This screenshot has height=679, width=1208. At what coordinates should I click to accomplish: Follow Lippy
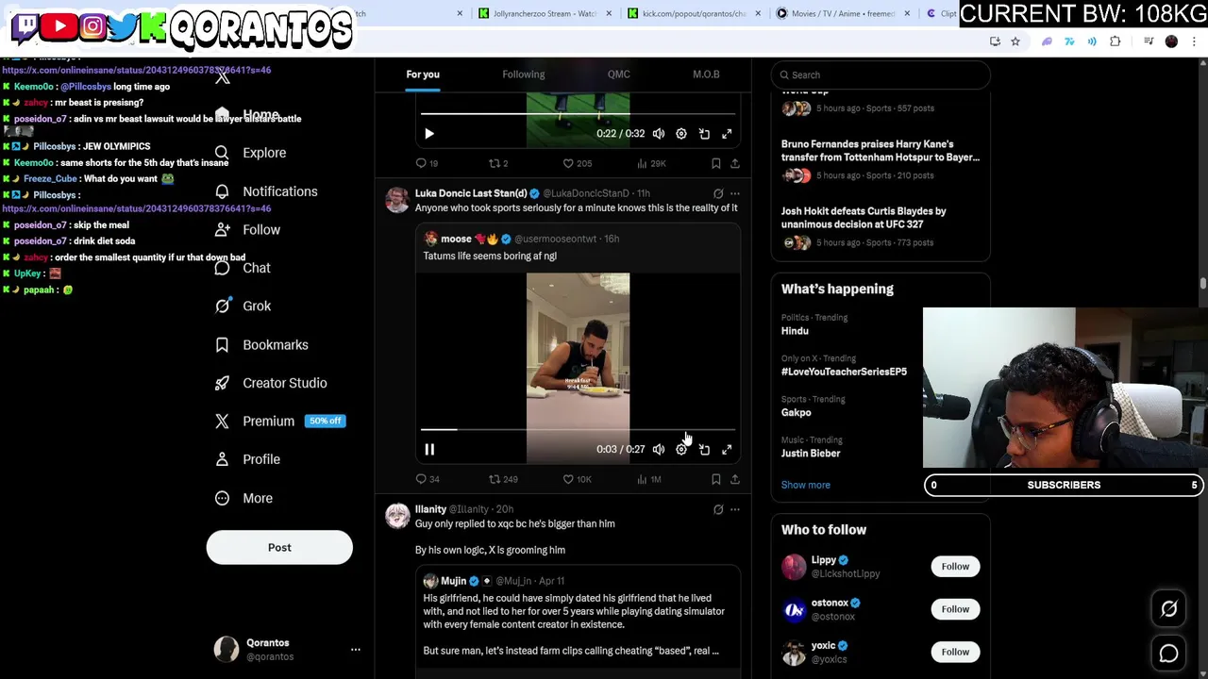955,566
